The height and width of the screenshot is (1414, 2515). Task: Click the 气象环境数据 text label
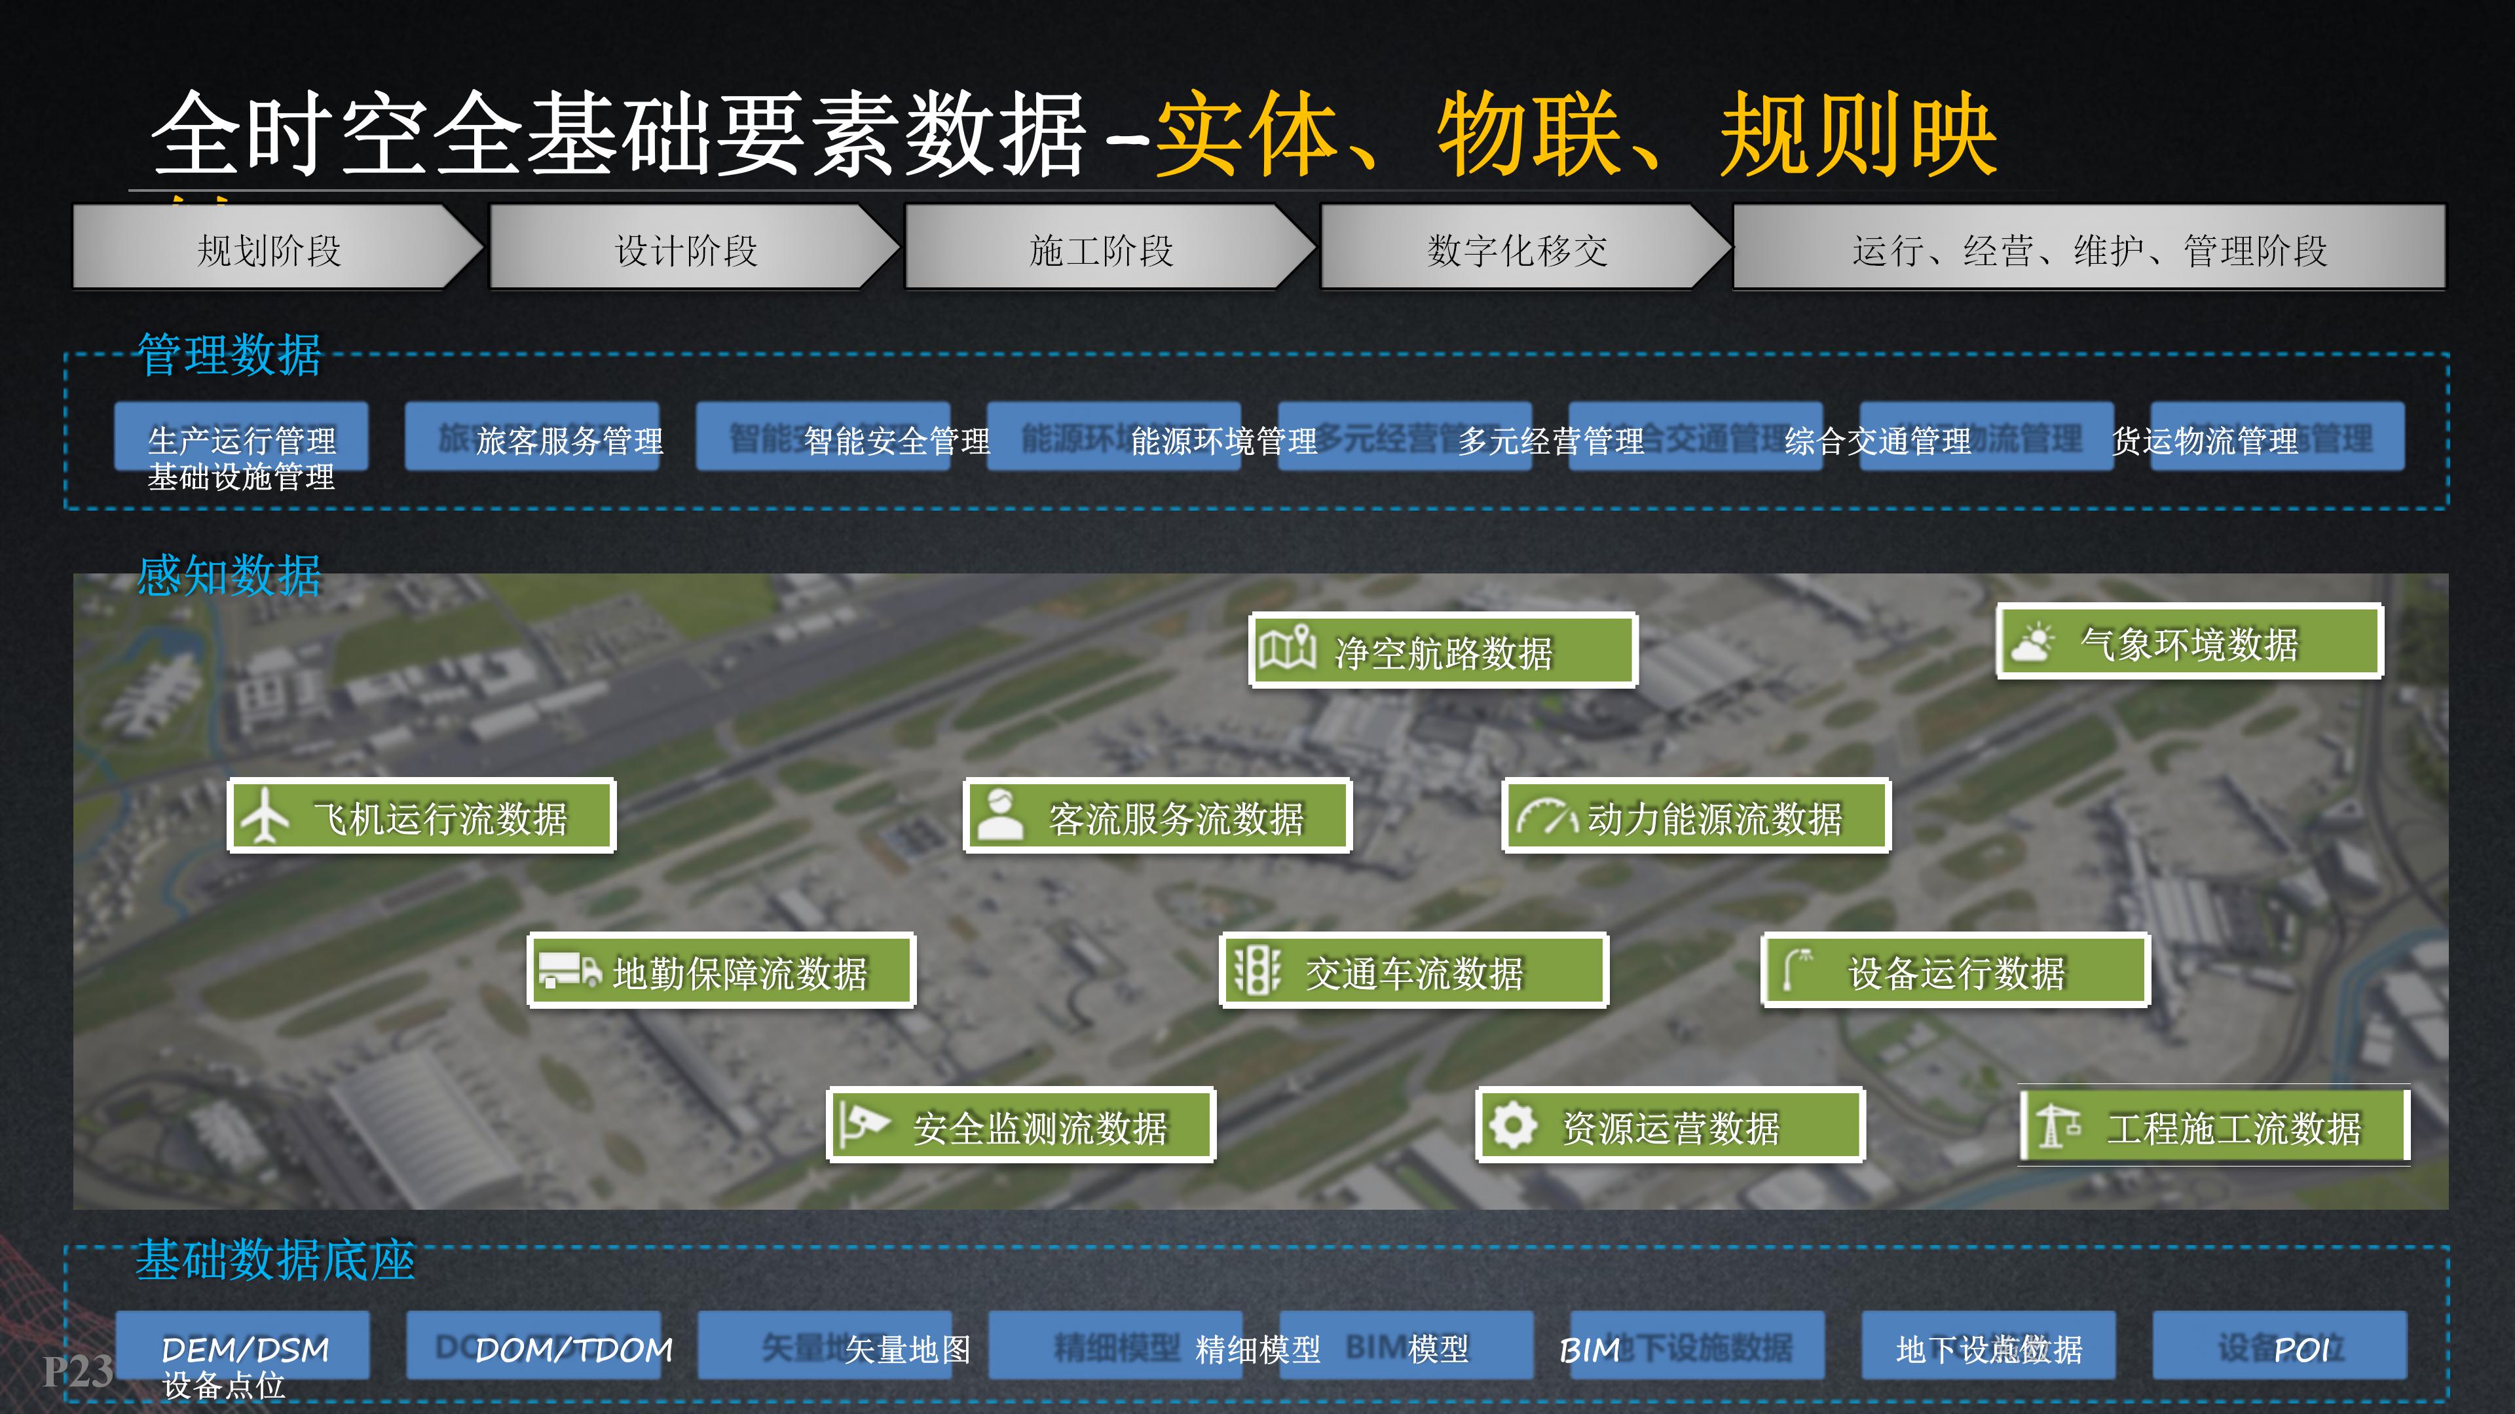coord(2190,644)
